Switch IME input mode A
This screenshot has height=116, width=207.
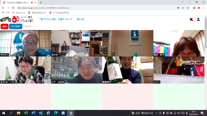click(x=187, y=113)
